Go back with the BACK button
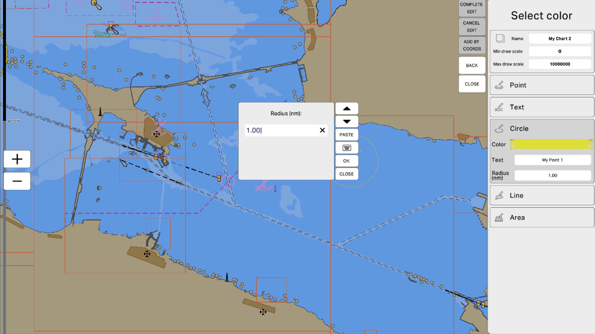595x334 pixels. pos(472,65)
